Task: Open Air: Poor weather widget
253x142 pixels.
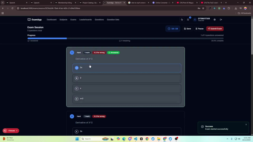Action: coord(9,139)
